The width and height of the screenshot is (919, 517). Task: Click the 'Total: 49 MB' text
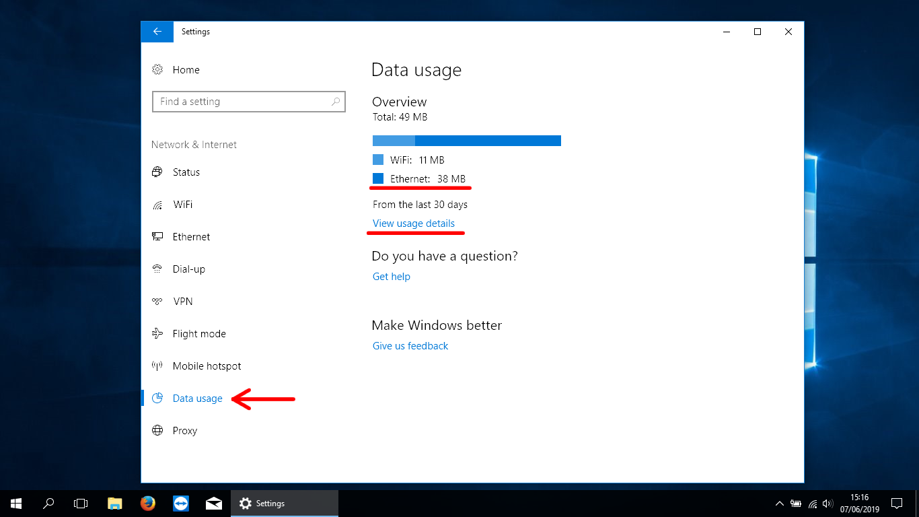[400, 117]
